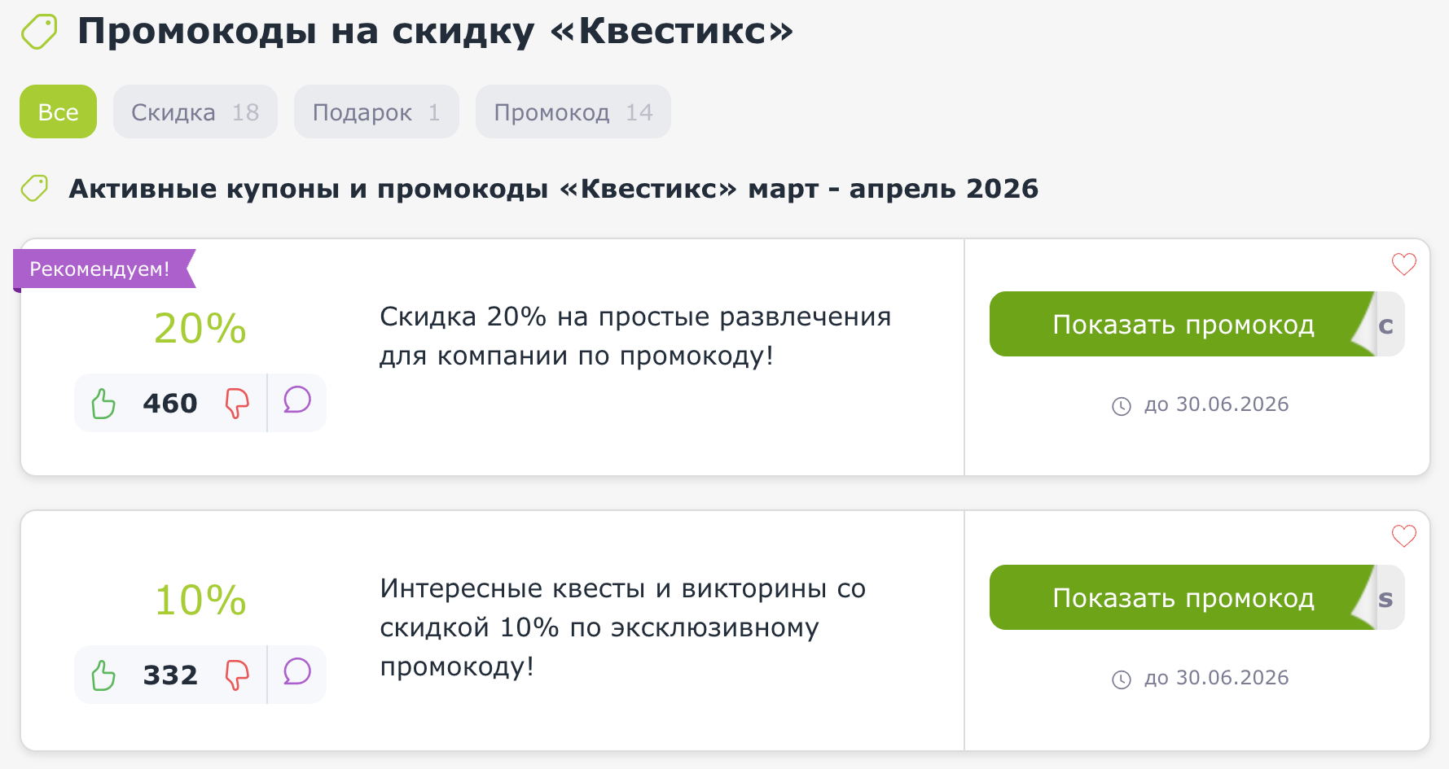This screenshot has width=1449, height=769.
Task: Click the tag icon next to the page title
Action: 38,31
